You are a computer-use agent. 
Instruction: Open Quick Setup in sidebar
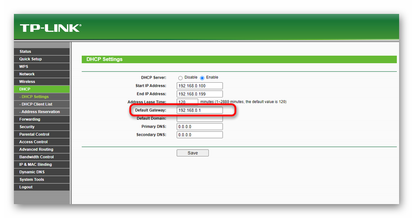[x=42, y=59]
